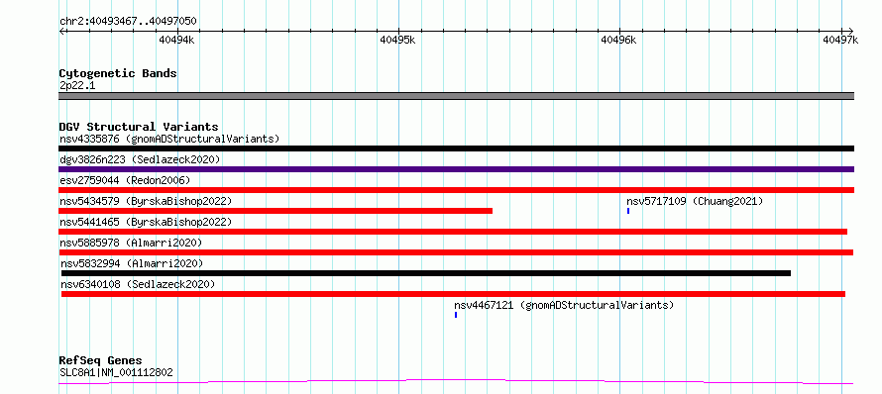Click the nsv4335876 (gnomADStructuralVariants) label
882x394 pixels.
click(x=169, y=139)
